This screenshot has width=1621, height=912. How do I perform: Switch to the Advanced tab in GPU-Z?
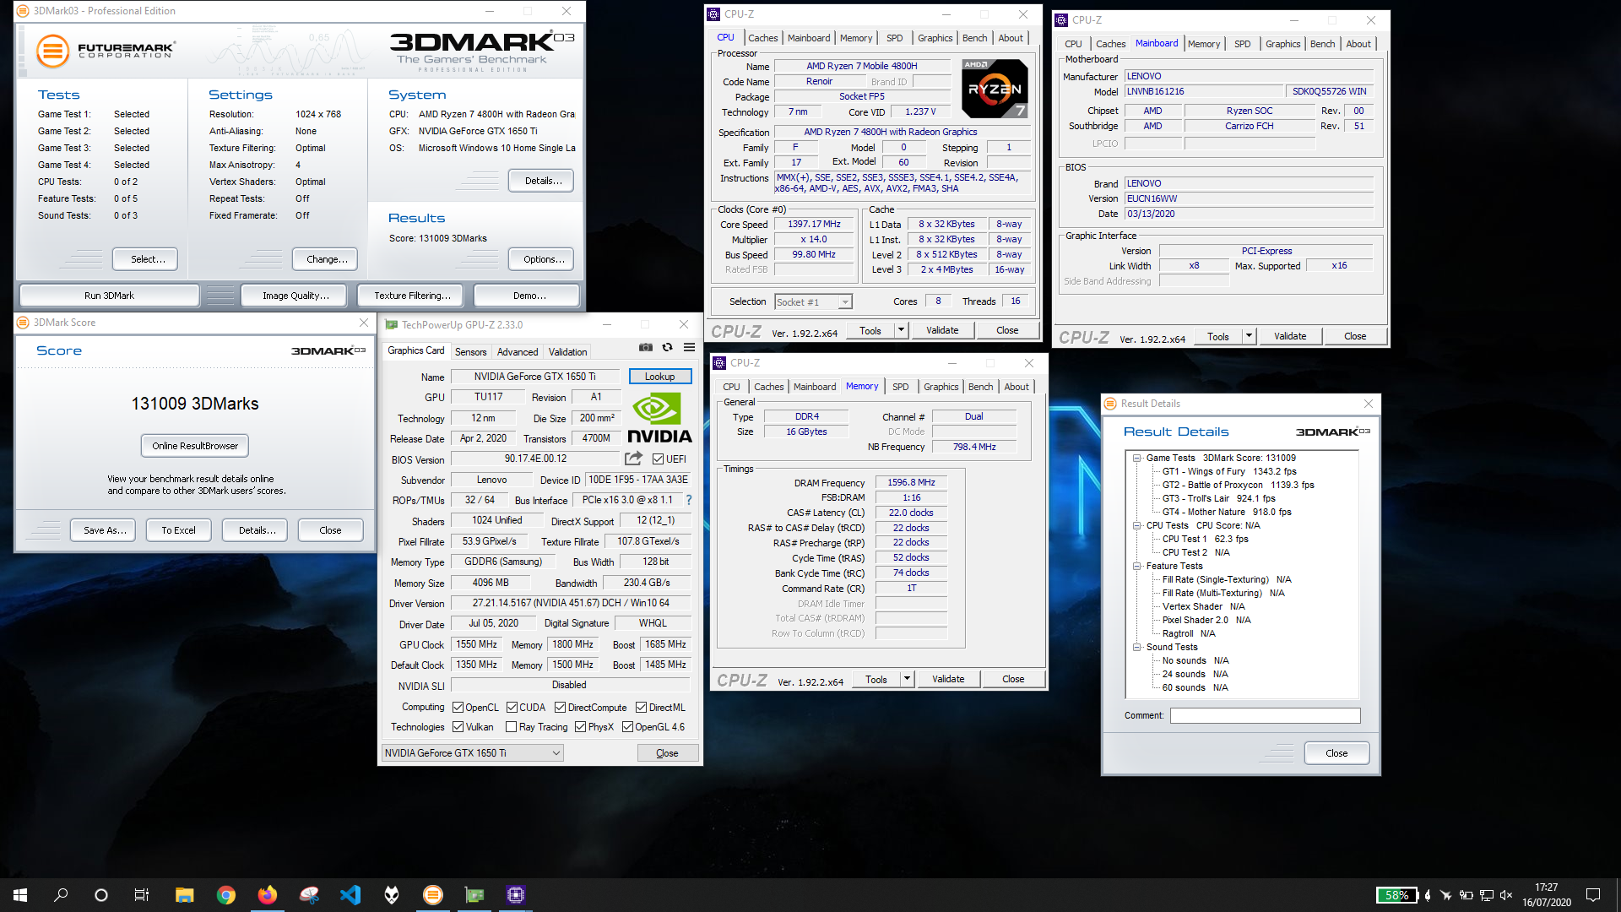pyautogui.click(x=517, y=352)
